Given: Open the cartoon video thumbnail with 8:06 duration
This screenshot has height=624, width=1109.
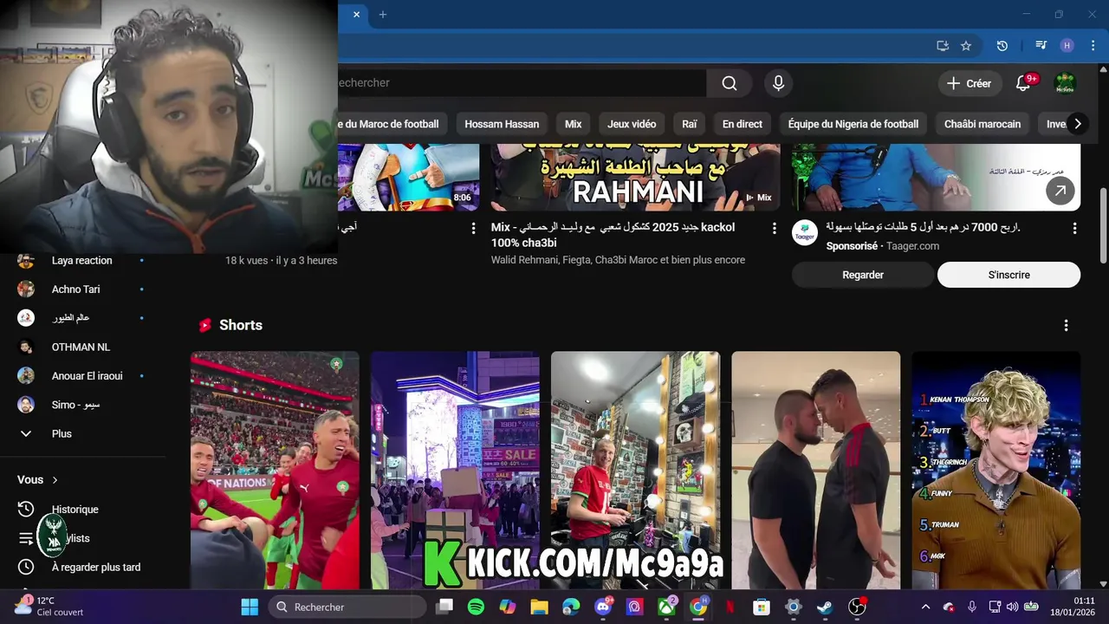Looking at the screenshot, I should [x=408, y=177].
